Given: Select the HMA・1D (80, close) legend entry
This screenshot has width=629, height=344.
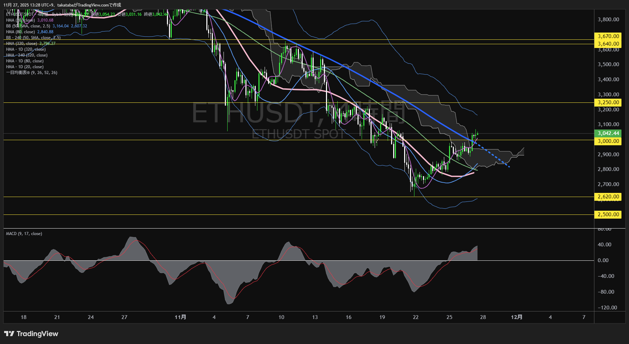Looking at the screenshot, I should tap(24, 61).
